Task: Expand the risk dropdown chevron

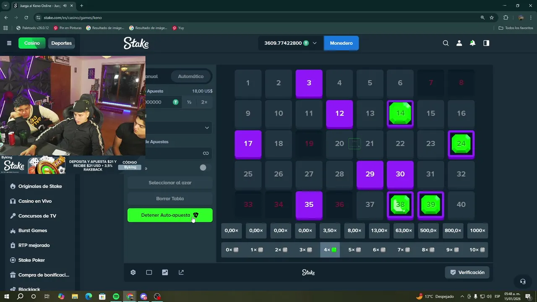Action: coord(207,128)
